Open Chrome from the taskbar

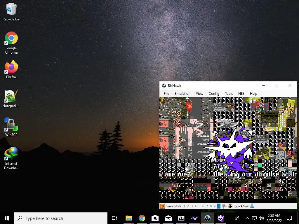click(x=142, y=218)
